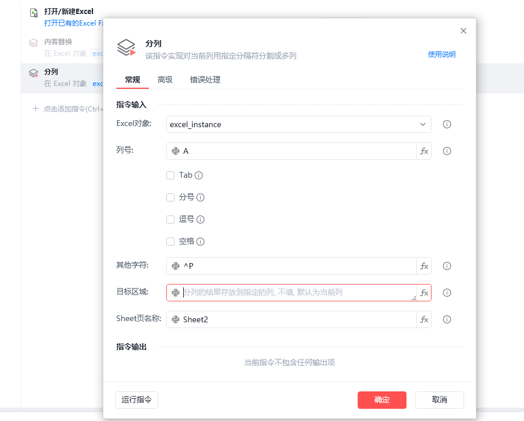Image resolution: width=524 pixels, height=421 pixels.
Task: Enable the Tab delimiter checkbox
Action: pyautogui.click(x=170, y=175)
